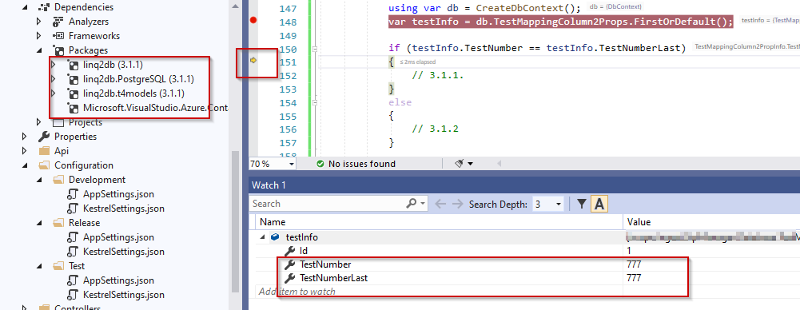Image resolution: width=800 pixels, height=310 pixels.
Task: Select the linq2db (3.1.1) package icon
Action: (x=74, y=65)
